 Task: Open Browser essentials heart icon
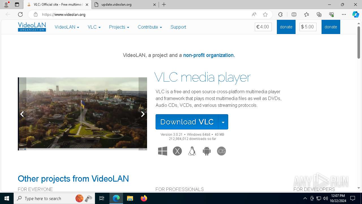[331, 14]
